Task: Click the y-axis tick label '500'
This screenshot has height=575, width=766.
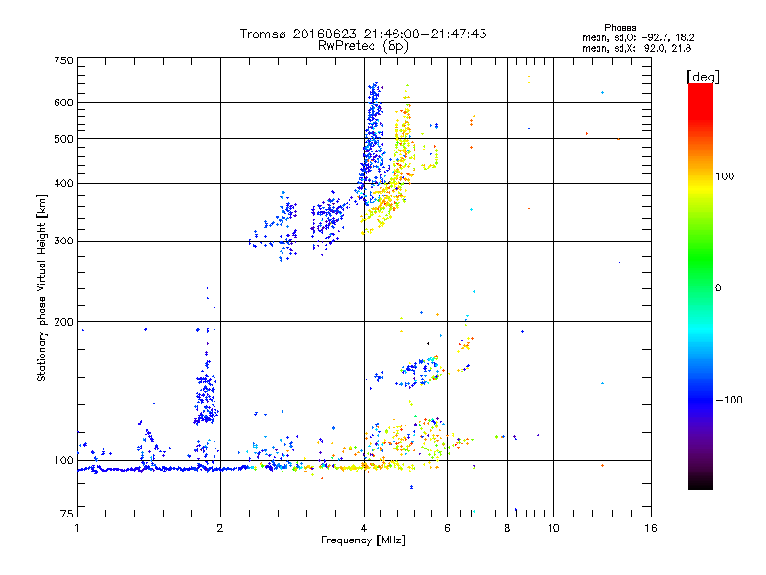Action: (63, 139)
